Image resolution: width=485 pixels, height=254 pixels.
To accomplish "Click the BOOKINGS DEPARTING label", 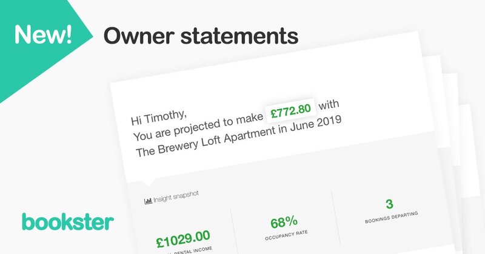I will coord(391,217).
